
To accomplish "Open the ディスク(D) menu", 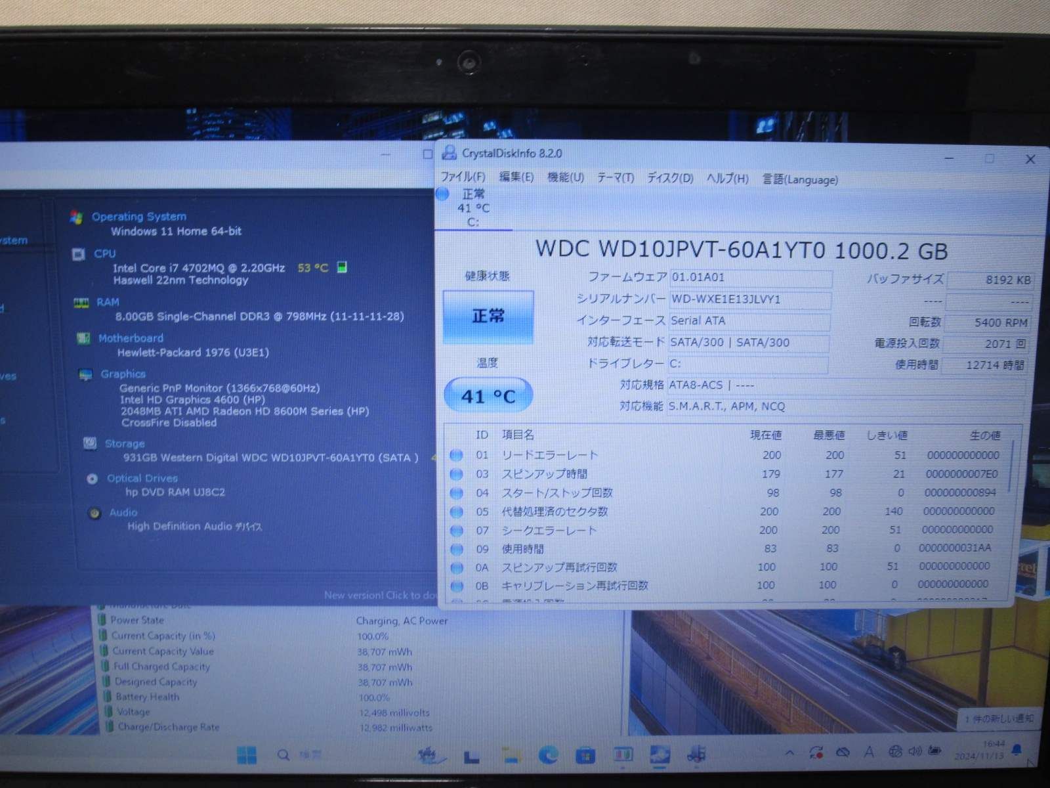I will pos(670,178).
